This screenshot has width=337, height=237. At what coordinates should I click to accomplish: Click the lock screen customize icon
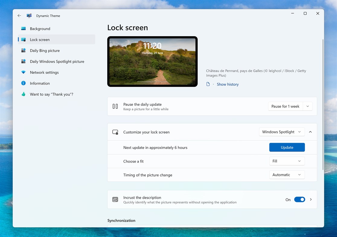115,132
